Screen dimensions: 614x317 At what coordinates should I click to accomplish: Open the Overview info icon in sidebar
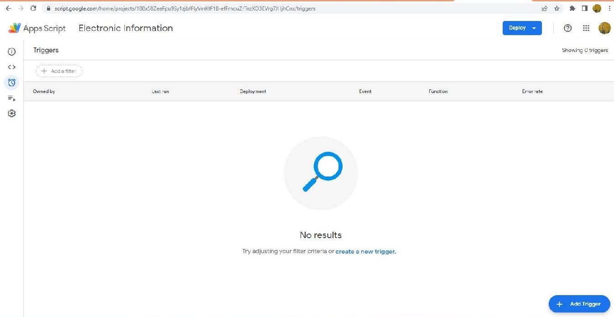(x=12, y=52)
